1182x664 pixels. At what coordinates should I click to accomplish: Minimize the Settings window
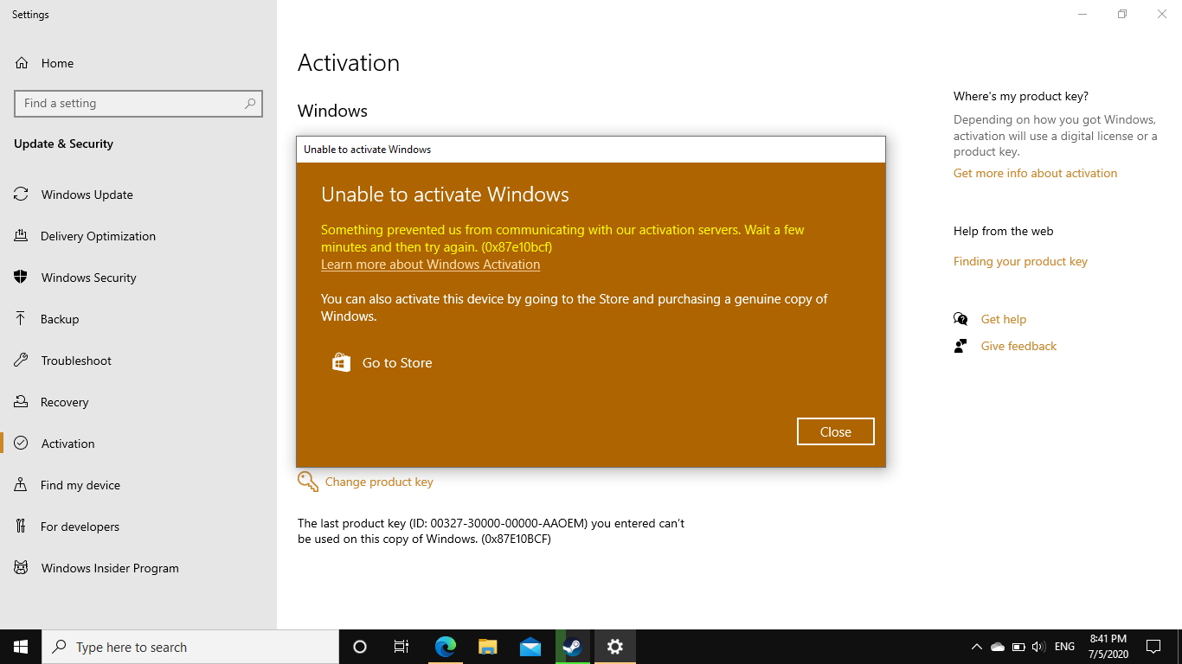[1082, 14]
